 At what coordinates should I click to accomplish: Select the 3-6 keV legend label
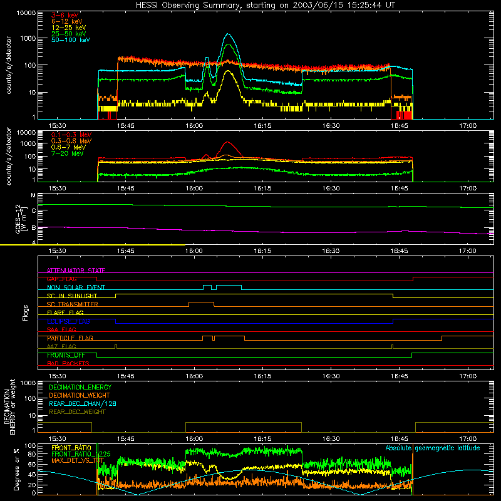pyautogui.click(x=65, y=15)
